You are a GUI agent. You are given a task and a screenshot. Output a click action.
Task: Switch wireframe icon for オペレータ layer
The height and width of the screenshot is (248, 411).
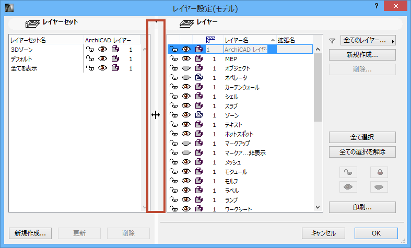point(199,77)
